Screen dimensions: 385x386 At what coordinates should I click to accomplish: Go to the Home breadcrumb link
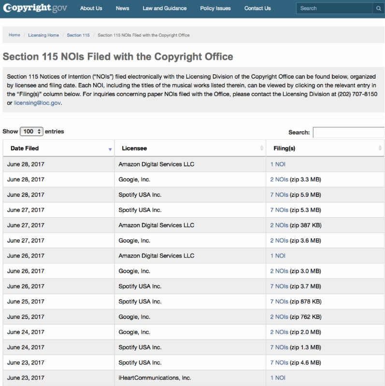[x=14, y=35]
